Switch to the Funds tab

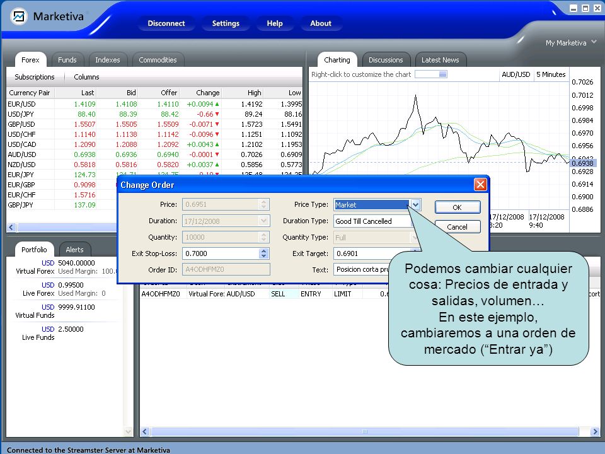point(67,60)
